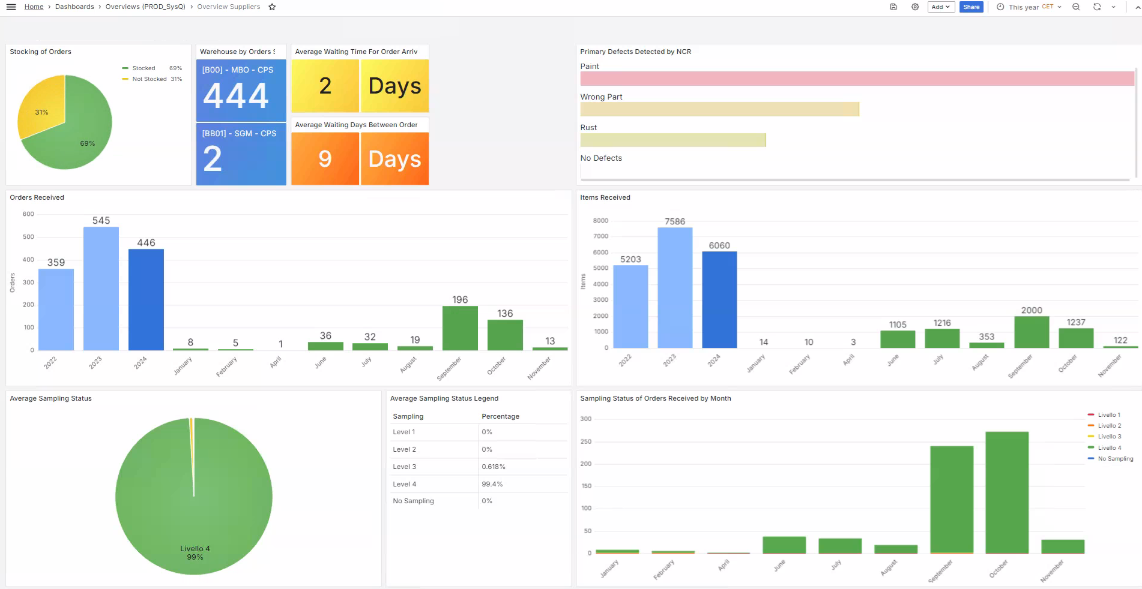This screenshot has width=1142, height=589.
Task: Zoom out the time range
Action: click(x=1076, y=7)
